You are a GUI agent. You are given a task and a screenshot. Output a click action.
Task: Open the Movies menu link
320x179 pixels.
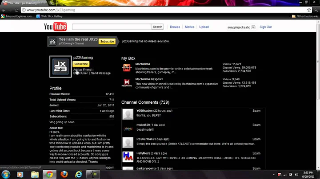(x=190, y=27)
